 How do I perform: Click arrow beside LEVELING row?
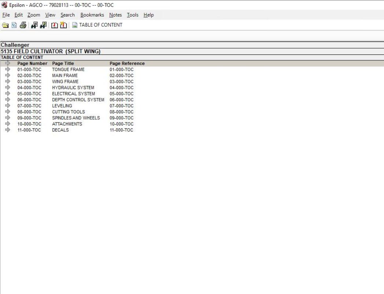point(8,106)
